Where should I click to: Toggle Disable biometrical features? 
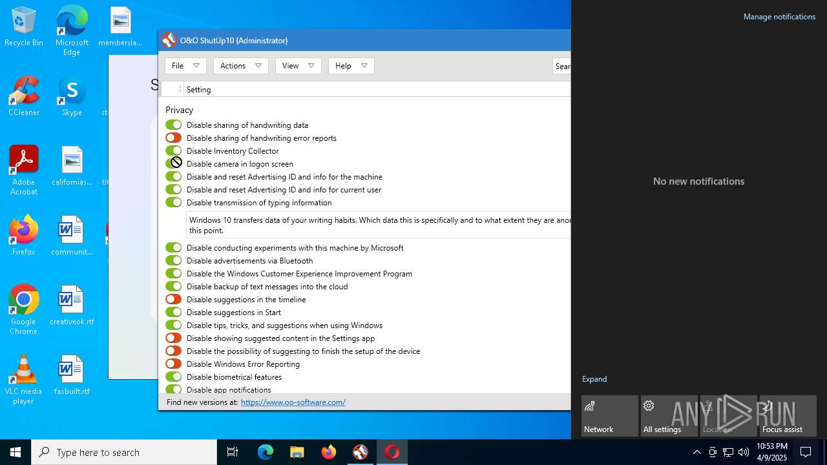(x=173, y=377)
